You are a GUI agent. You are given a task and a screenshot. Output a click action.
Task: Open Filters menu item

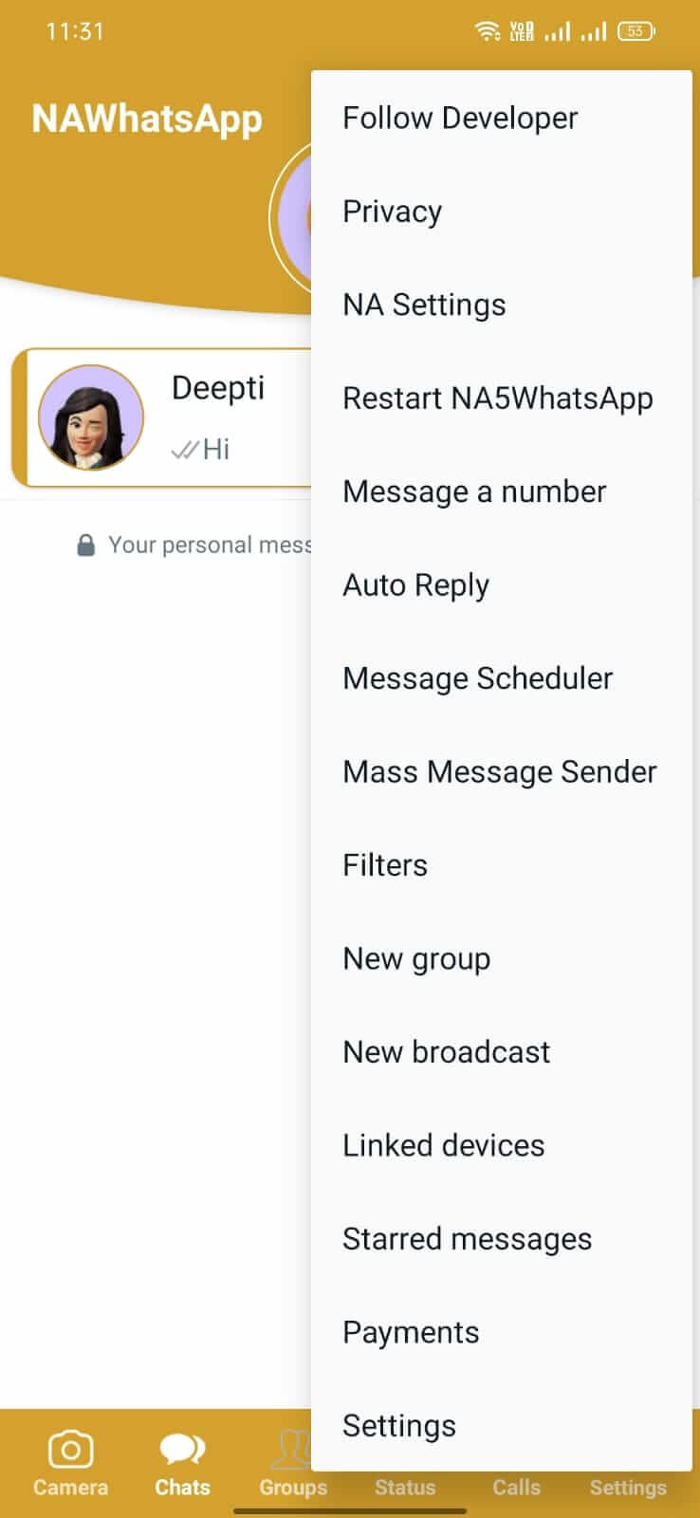tap(501, 865)
